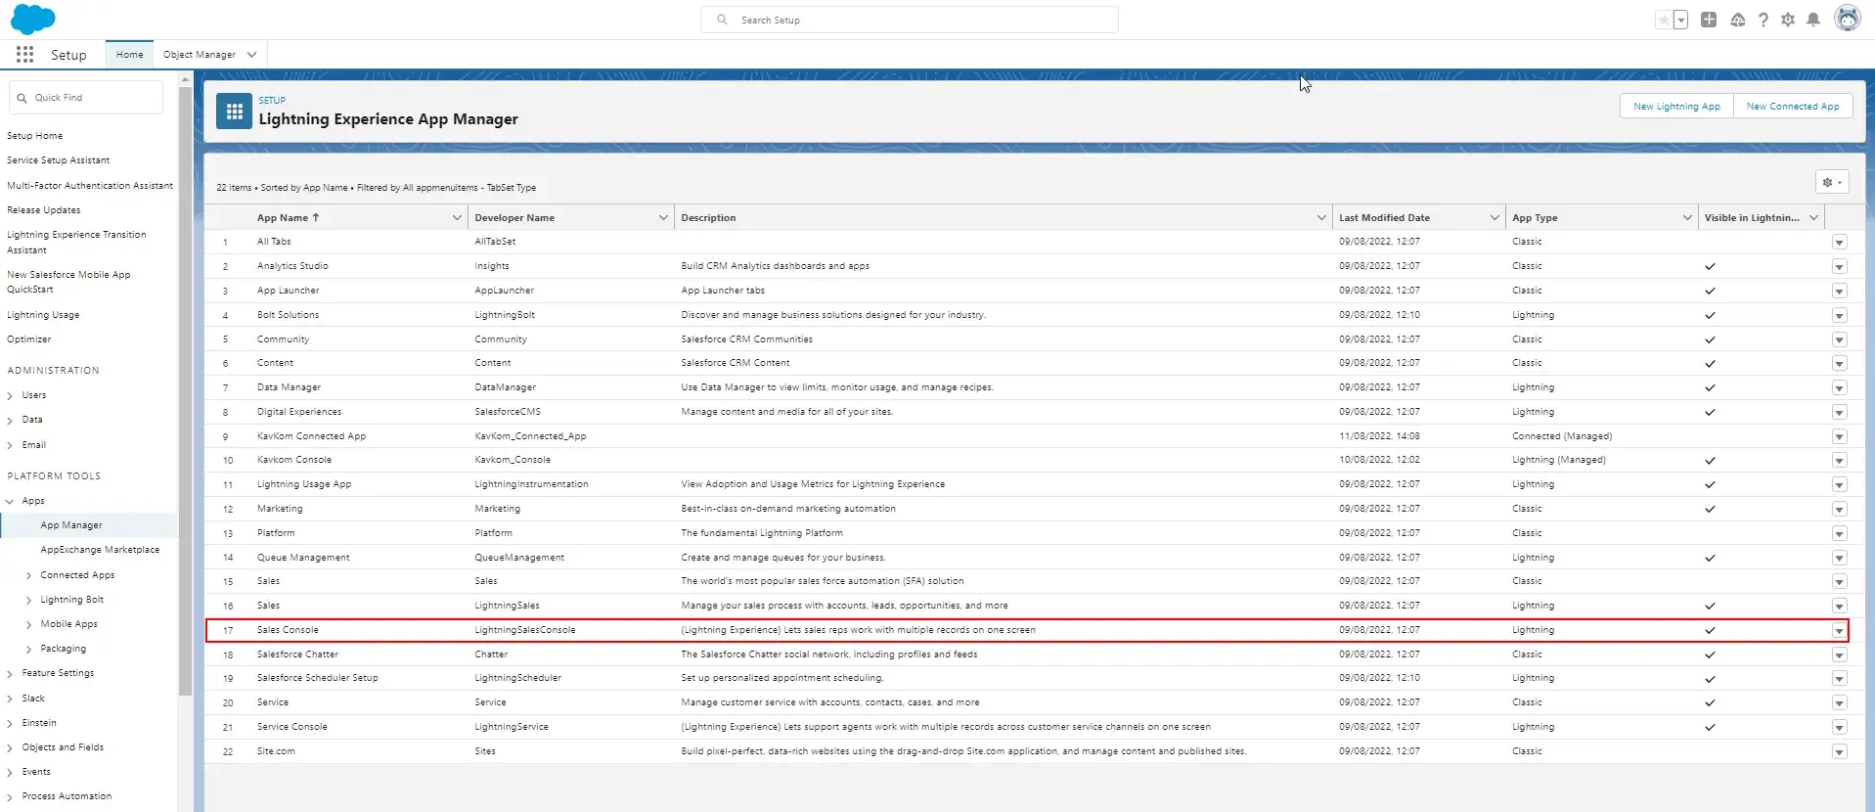Collapse the Apps tree section
Screen dimensions: 1875x812
click(x=10, y=501)
